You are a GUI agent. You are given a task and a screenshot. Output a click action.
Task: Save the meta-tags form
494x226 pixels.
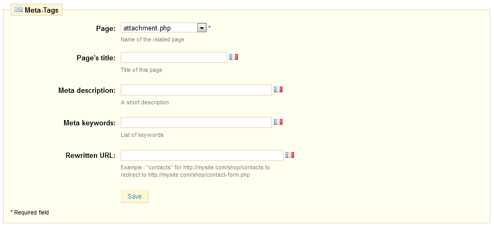click(x=134, y=197)
